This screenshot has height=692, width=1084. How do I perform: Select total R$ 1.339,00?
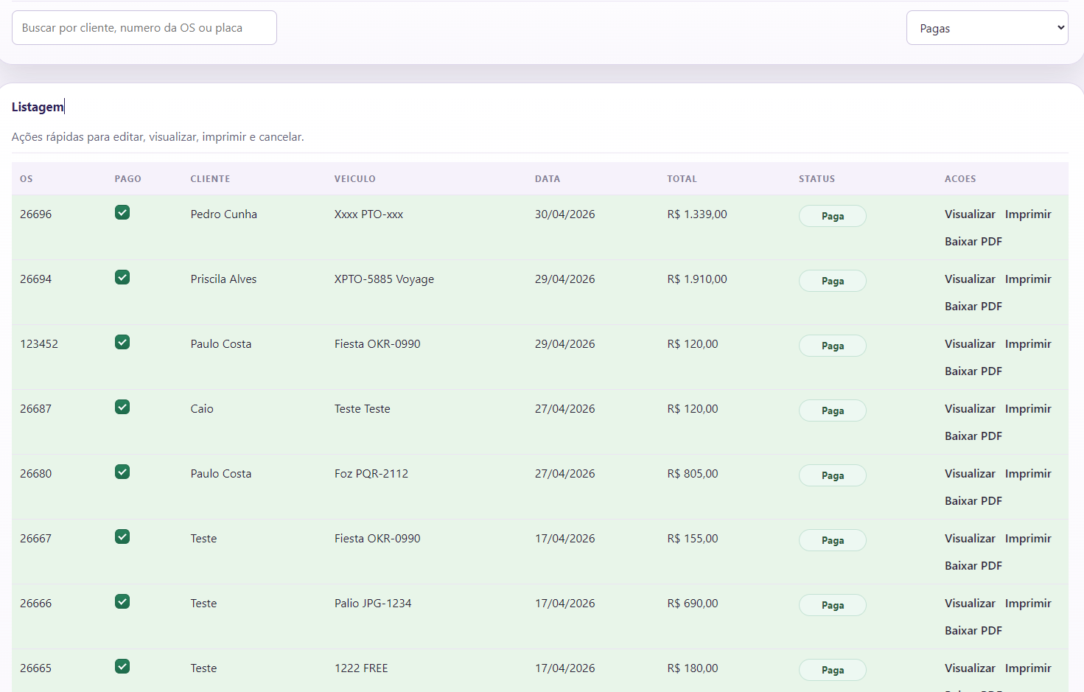[x=697, y=214]
